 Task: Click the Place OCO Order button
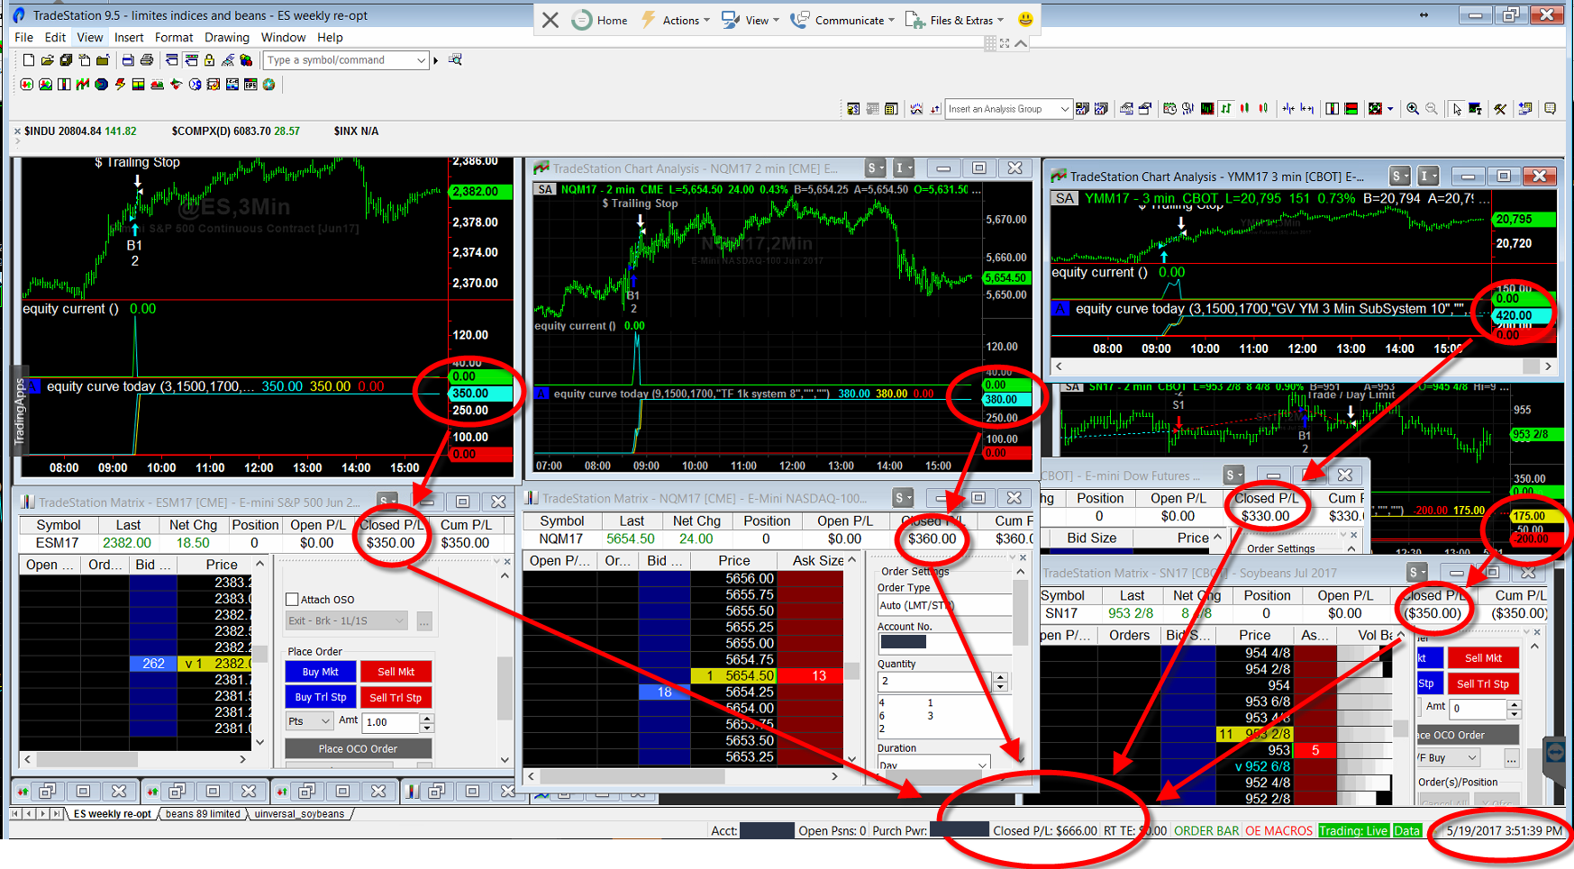[358, 748]
